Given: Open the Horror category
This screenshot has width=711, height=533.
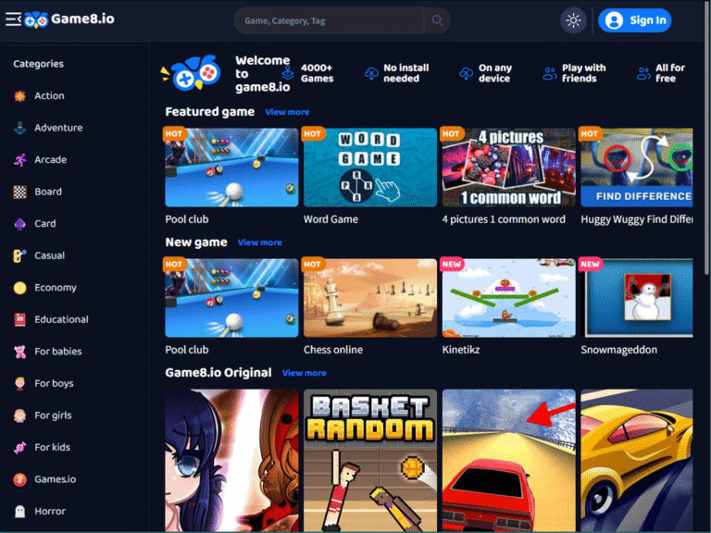Looking at the screenshot, I should pos(50,511).
